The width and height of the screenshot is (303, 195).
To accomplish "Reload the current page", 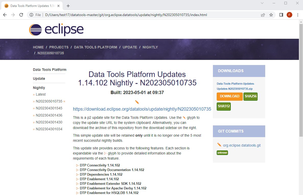I will pyautogui.click(x=21, y=15).
